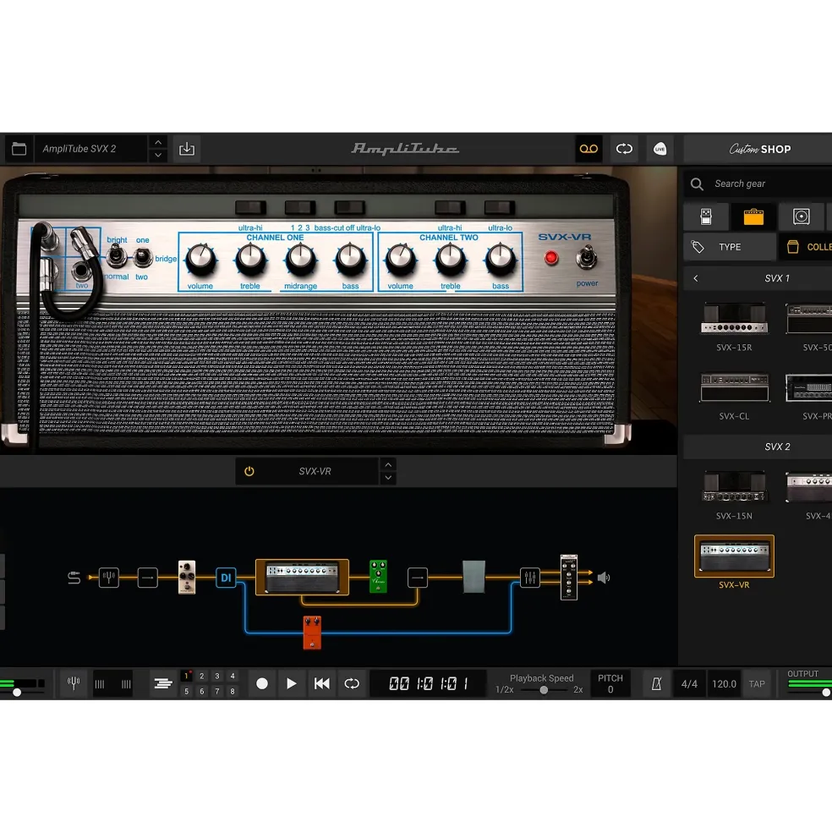Open the AmpliTube SVX 2 preset name dropdown

tap(91, 149)
